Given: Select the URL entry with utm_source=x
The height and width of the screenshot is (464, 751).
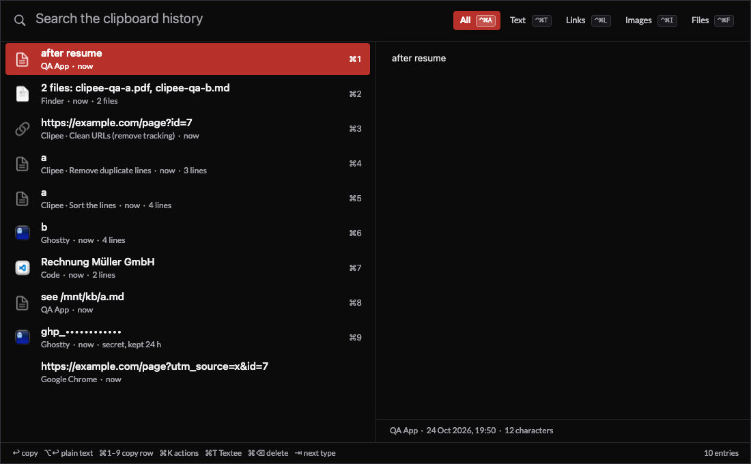Looking at the screenshot, I should [188, 372].
